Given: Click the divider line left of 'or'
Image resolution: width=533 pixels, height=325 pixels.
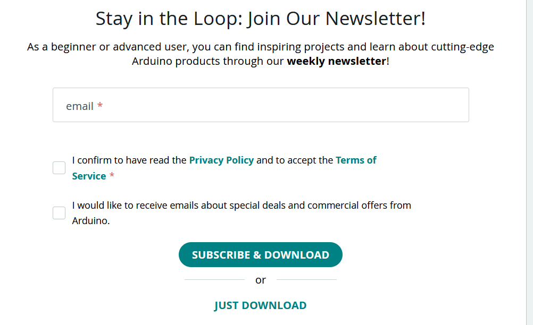Looking at the screenshot, I should [x=214, y=279].
